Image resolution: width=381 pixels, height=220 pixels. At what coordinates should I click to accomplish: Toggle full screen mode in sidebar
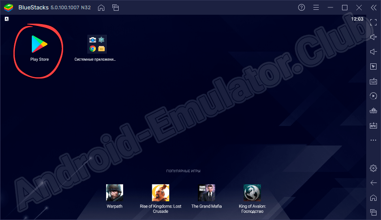pos(373,22)
